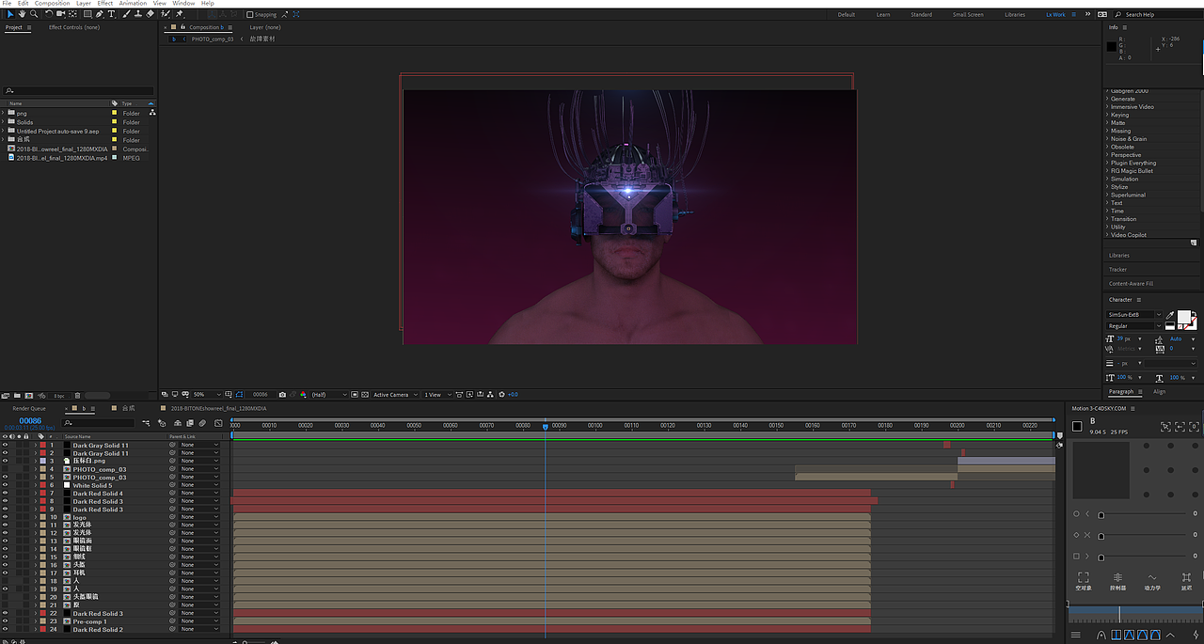Select the Puppet Pin tool
Viewport: 1204px width, 644px height.
click(x=179, y=14)
